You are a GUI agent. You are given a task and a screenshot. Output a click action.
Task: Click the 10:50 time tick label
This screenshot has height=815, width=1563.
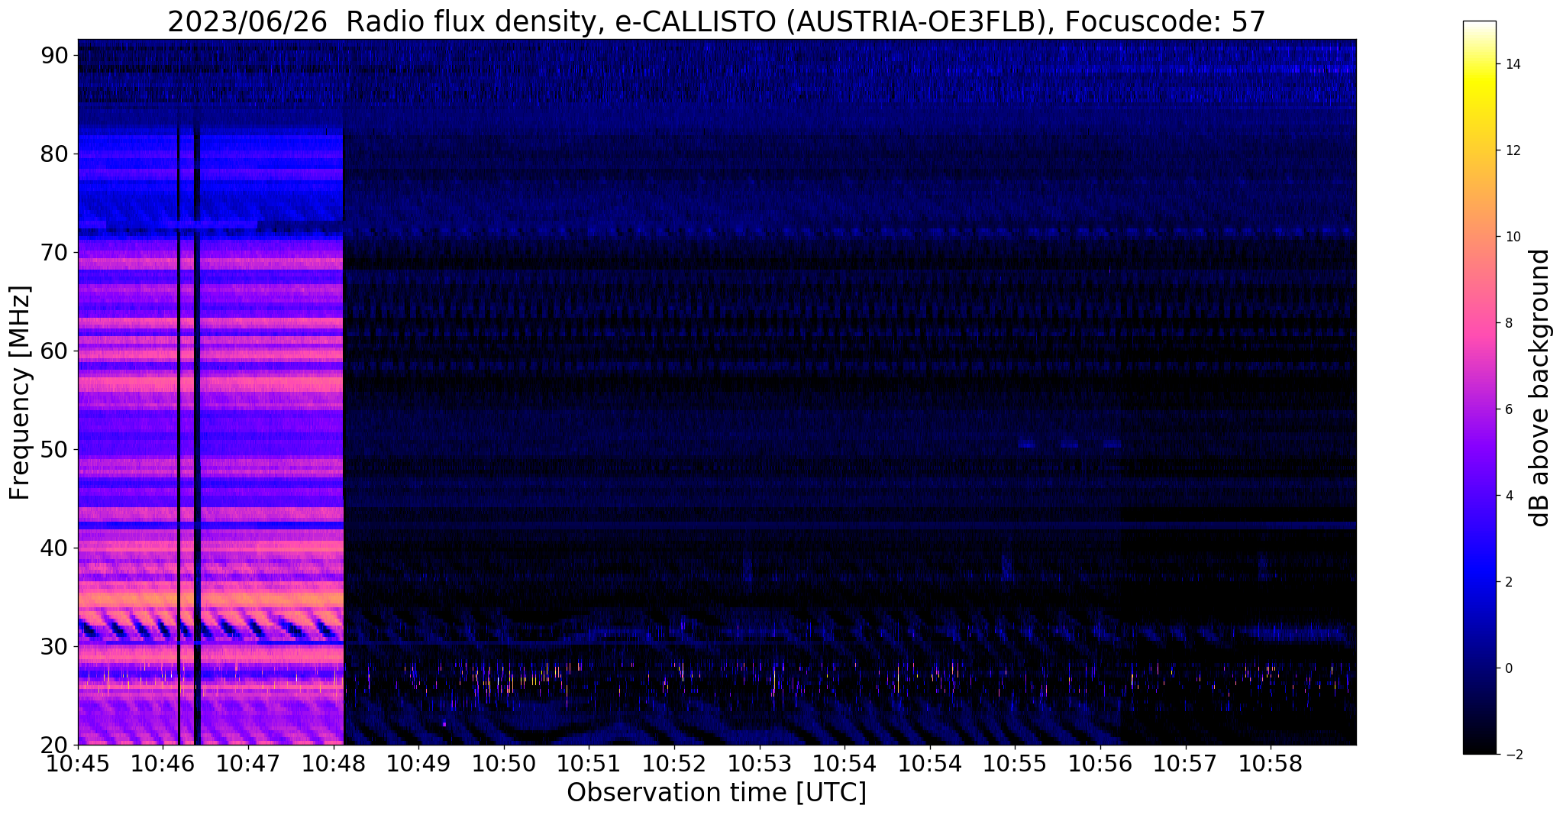504,765
